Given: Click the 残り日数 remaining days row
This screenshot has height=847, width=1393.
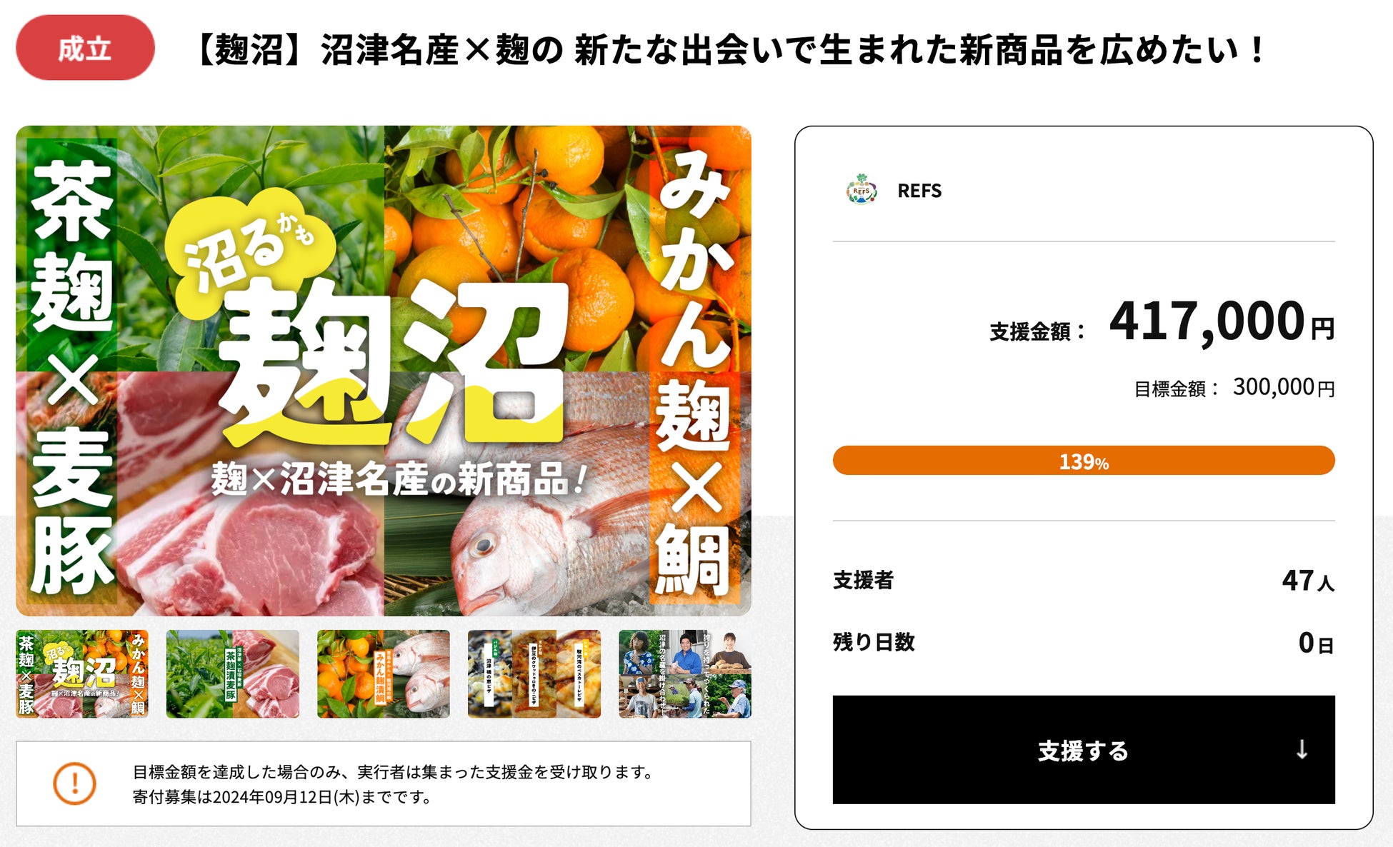Looking at the screenshot, I should 1084,642.
